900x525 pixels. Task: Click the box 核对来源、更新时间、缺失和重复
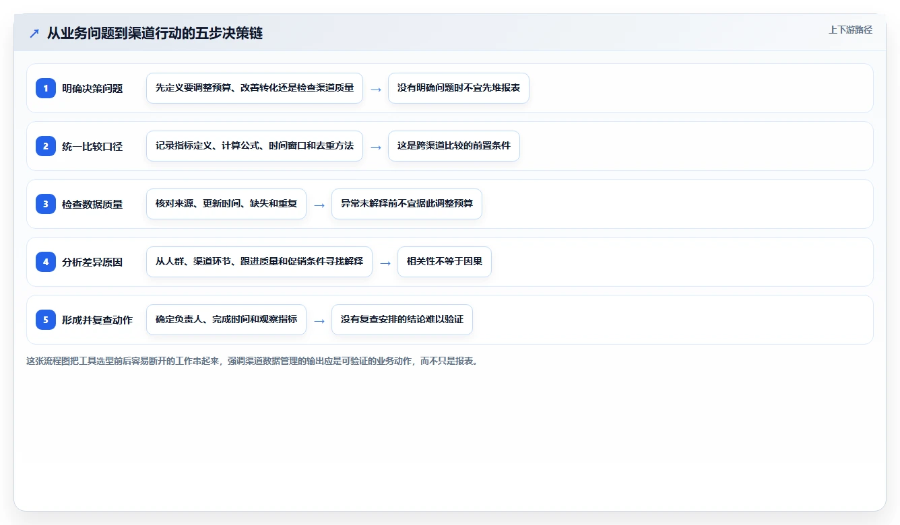point(226,204)
